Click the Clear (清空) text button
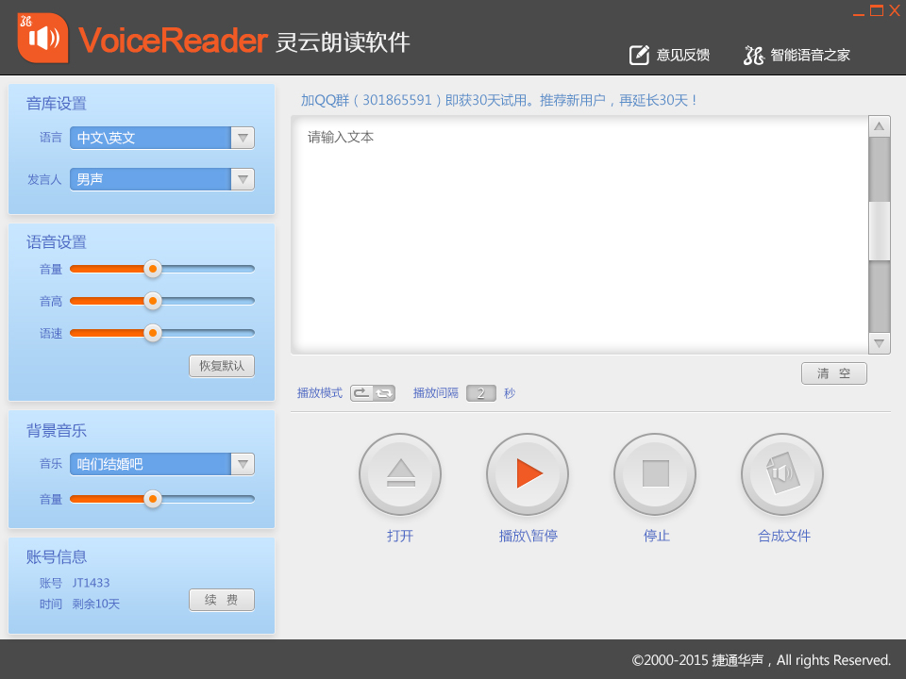This screenshot has width=906, height=679. [834, 373]
